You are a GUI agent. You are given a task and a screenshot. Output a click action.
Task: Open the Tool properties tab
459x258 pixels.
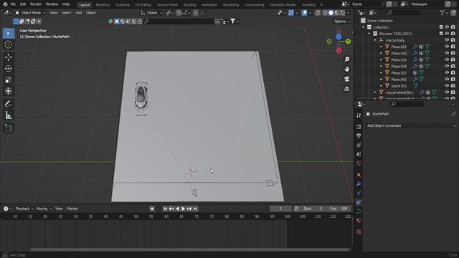coord(359,115)
